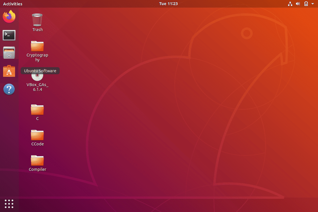318x212 pixels.
Task: Expand the system menu arrow
Action: [x=313, y=4]
